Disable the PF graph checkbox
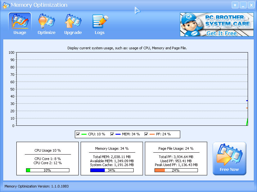This screenshot has height=192, width=257. coord(146,134)
